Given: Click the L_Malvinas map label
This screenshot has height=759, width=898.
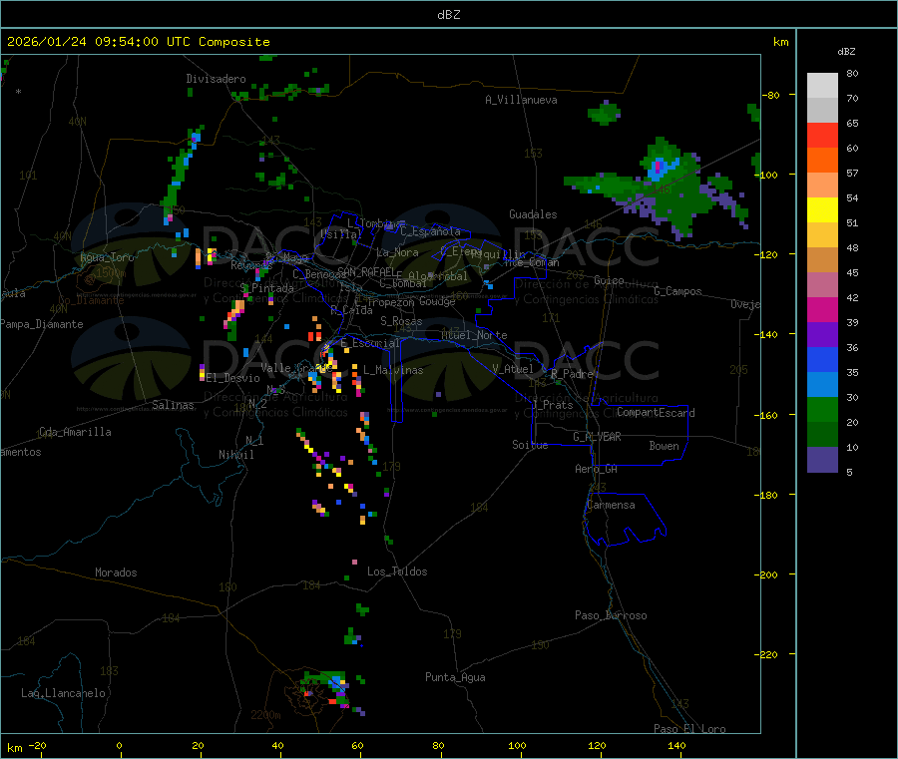Looking at the screenshot, I should (393, 370).
